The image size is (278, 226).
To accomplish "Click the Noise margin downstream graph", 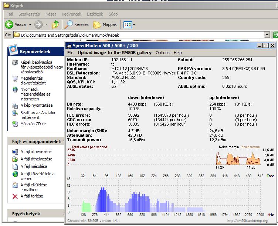I will click(x=238, y=158).
